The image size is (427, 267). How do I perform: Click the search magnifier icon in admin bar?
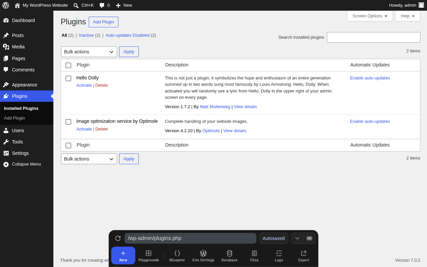click(x=76, y=5)
